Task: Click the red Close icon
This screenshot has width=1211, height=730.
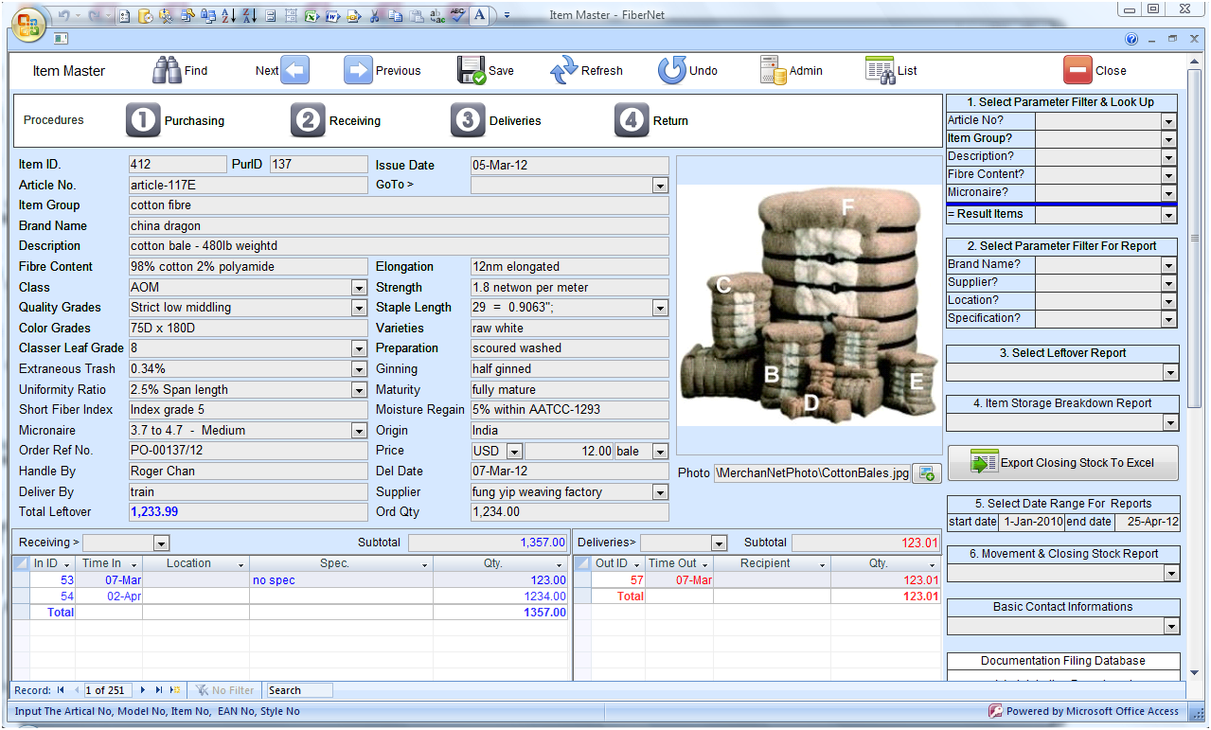Action: (x=1077, y=71)
